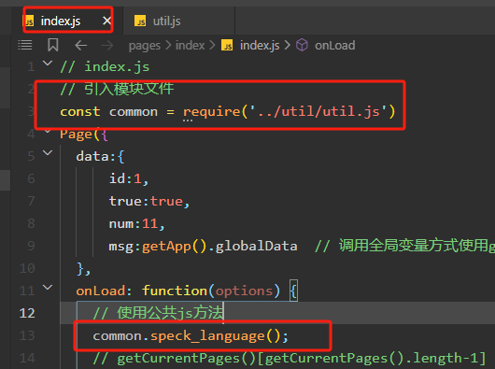495x369 pixels.
Task: Collapse the onLoad function at line 11
Action: coord(48,287)
